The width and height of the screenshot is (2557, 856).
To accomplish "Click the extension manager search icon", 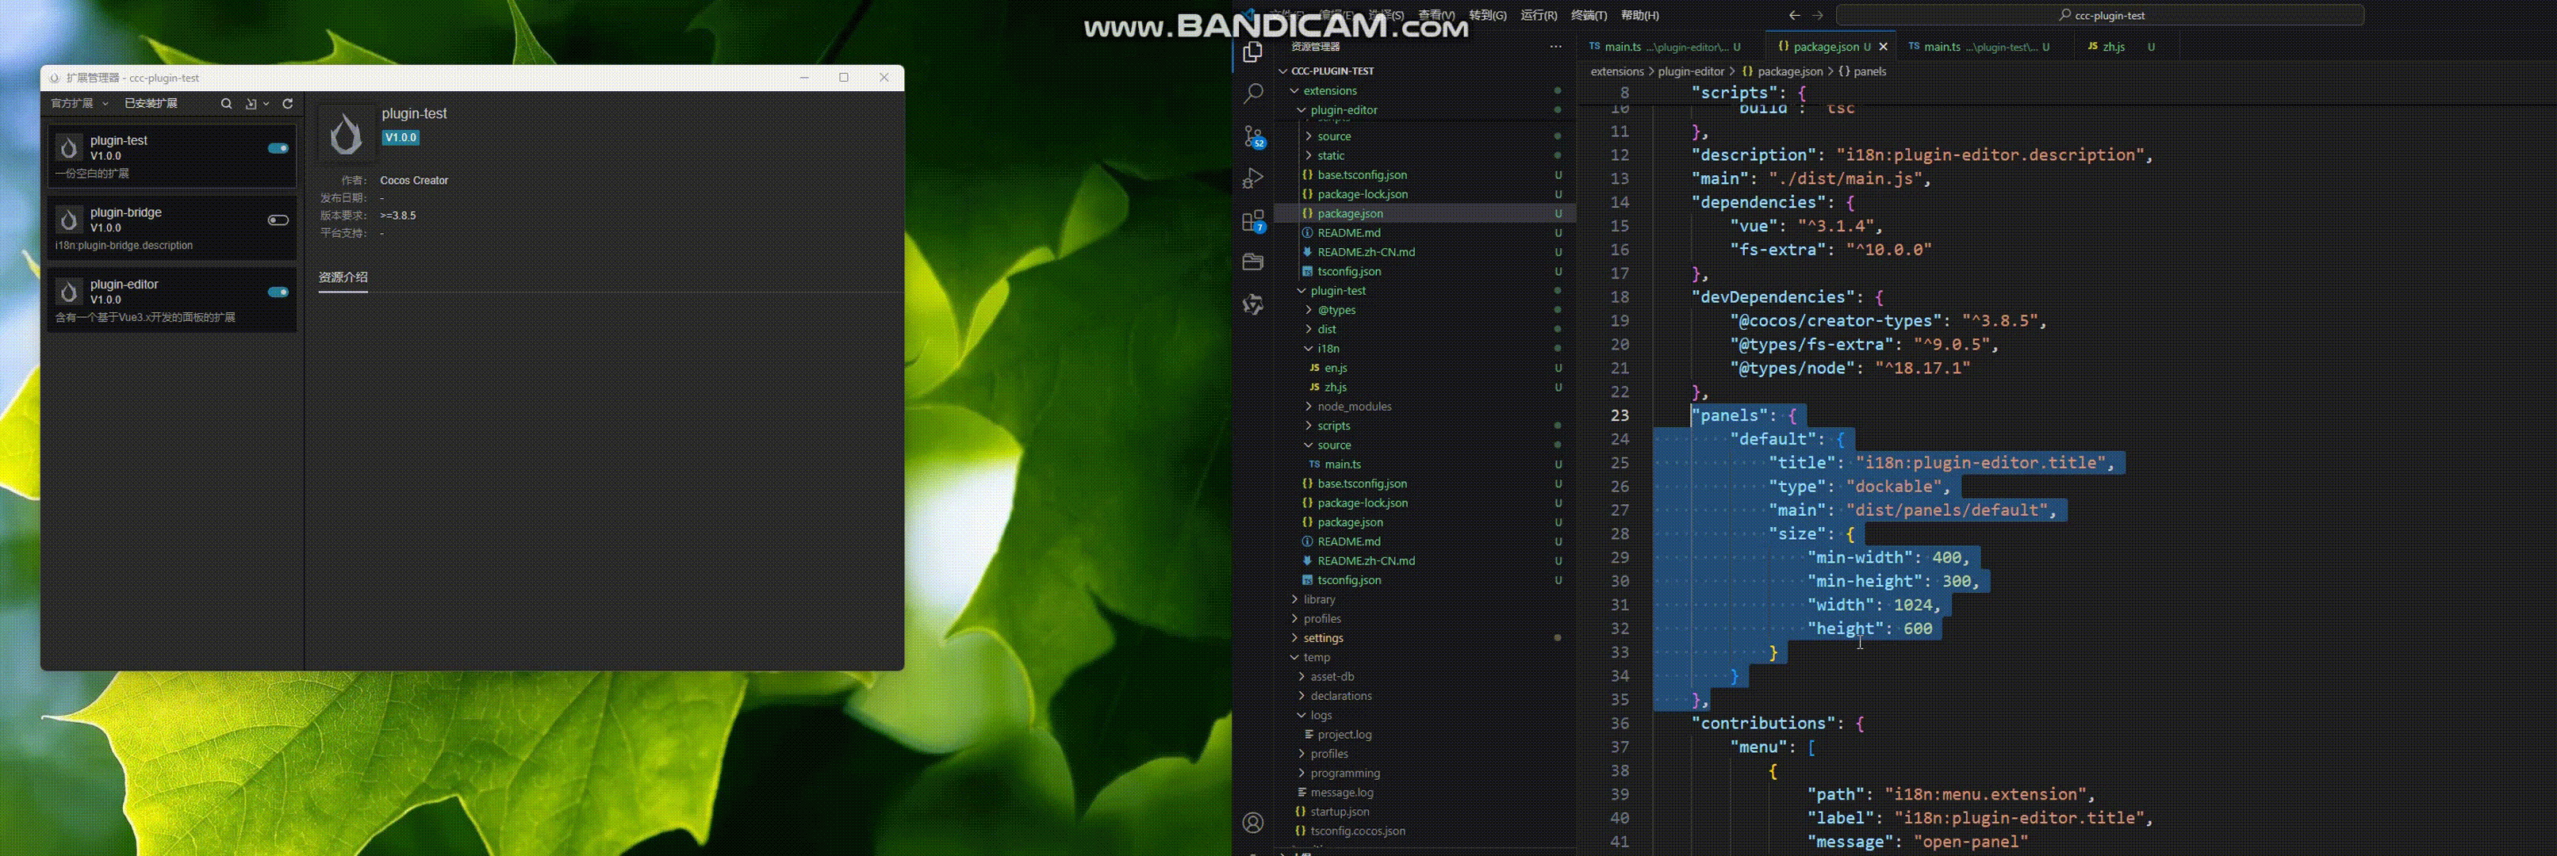I will 226,103.
